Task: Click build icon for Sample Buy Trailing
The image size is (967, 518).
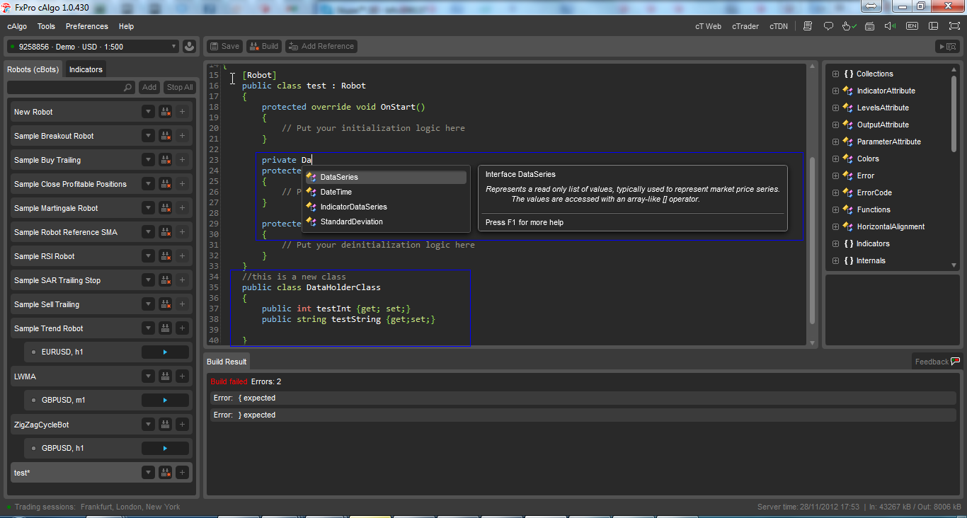Action: point(165,160)
